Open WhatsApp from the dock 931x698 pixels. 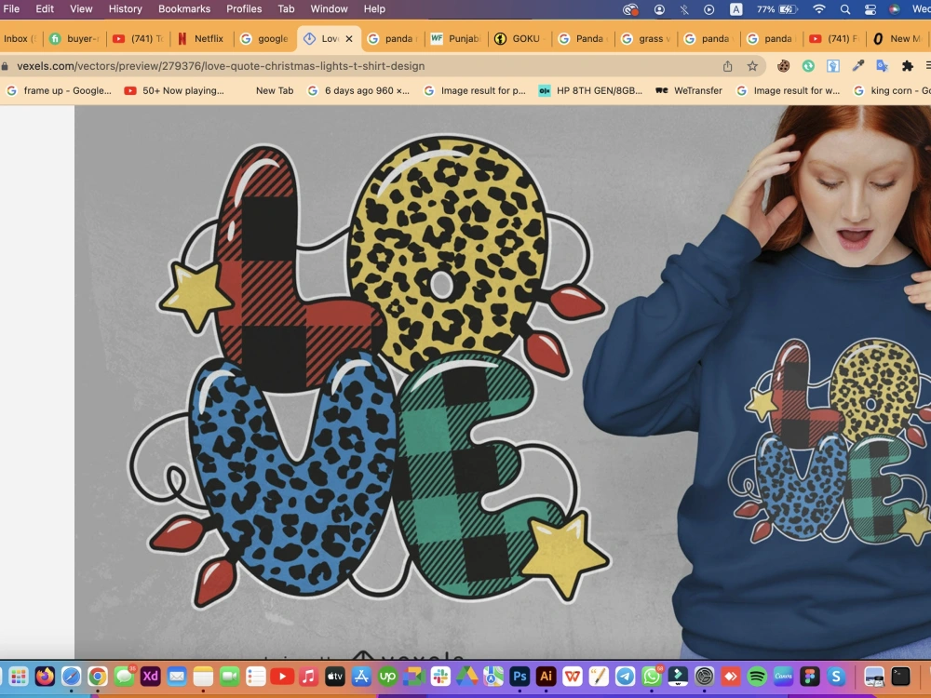click(652, 676)
